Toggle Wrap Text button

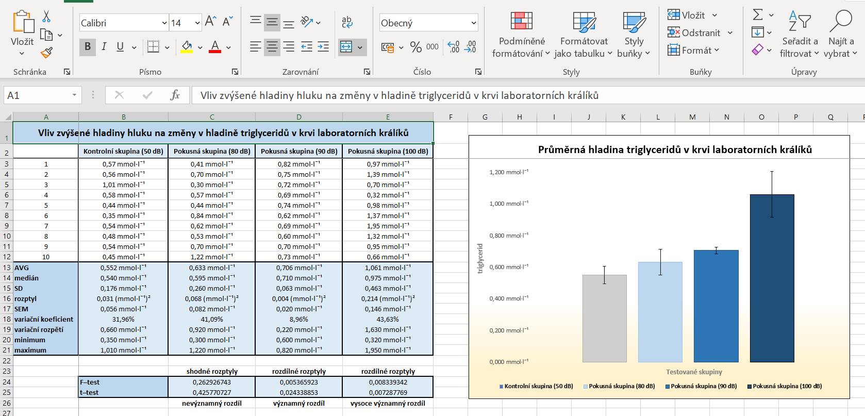point(347,22)
